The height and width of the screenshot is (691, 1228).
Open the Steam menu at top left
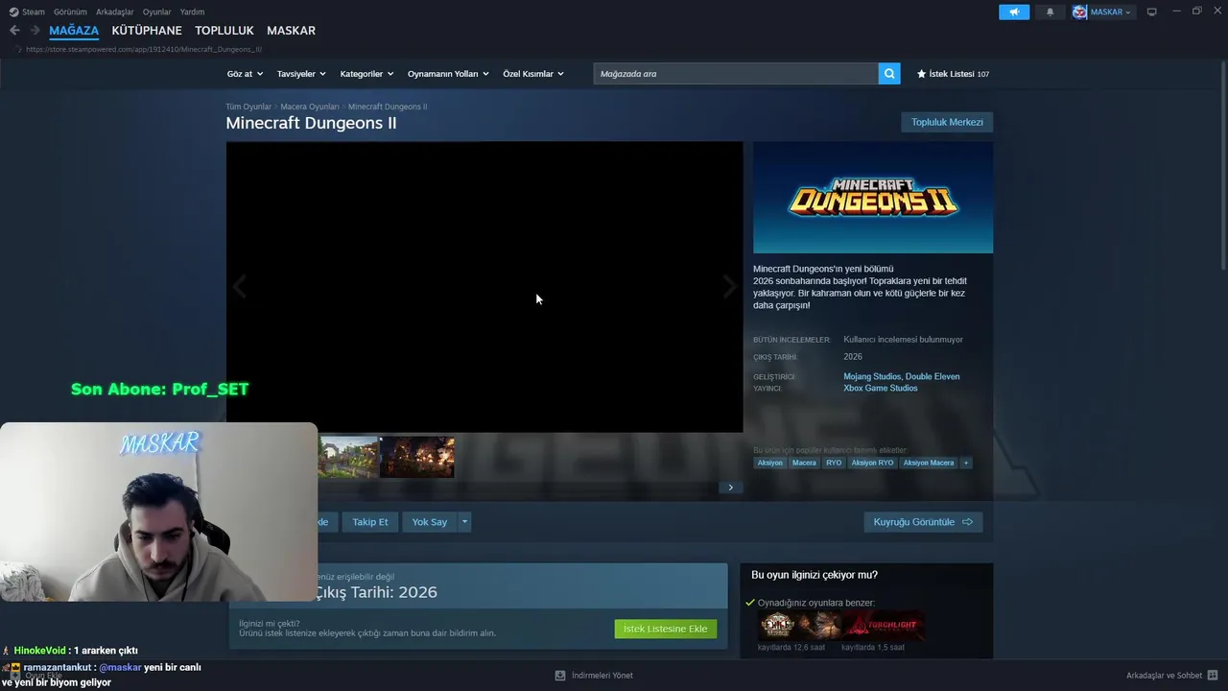tap(27, 12)
